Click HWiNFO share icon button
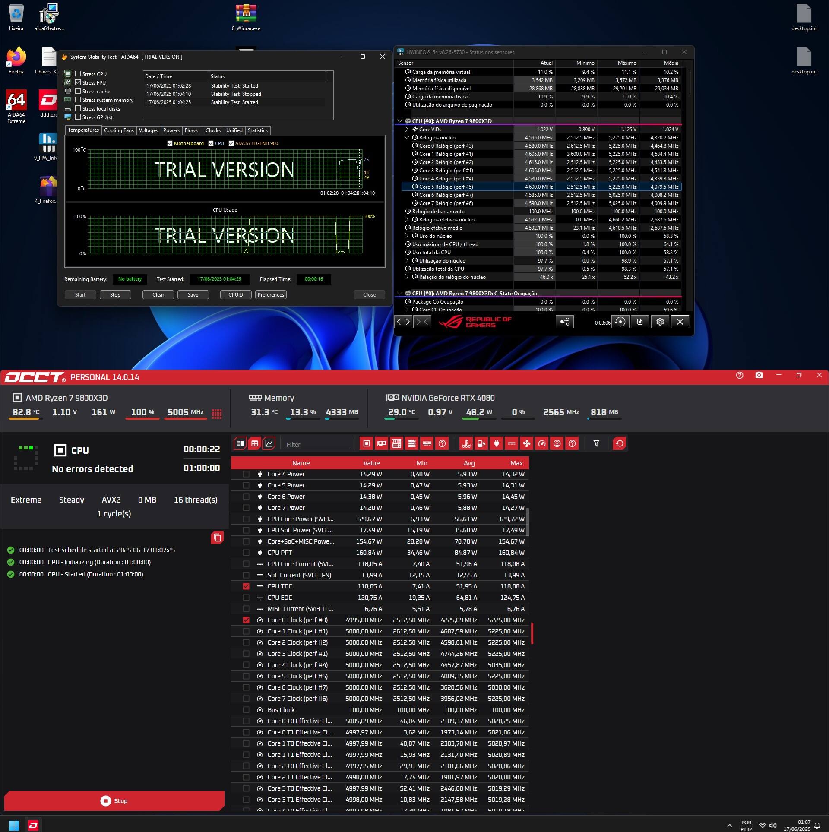 (565, 322)
